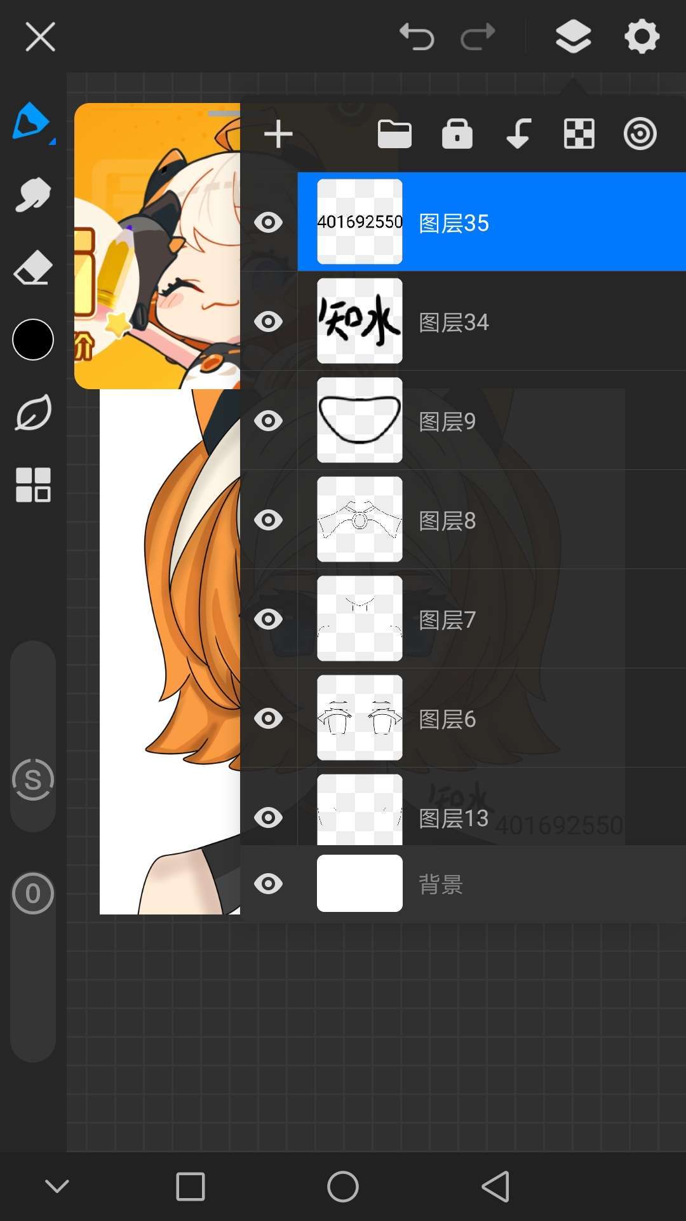This screenshot has height=1221, width=686.
Task: Open the black color swatch
Action: click(x=33, y=340)
